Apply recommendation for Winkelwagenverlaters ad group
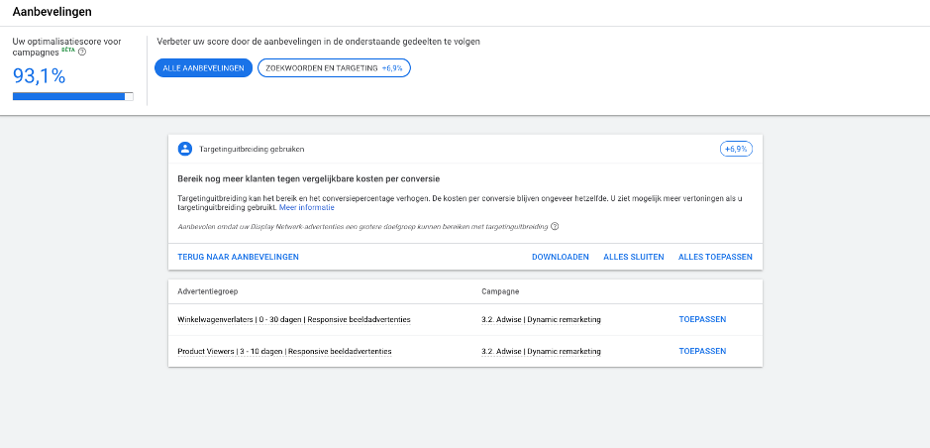Screen dimensions: 930x448 702,320
